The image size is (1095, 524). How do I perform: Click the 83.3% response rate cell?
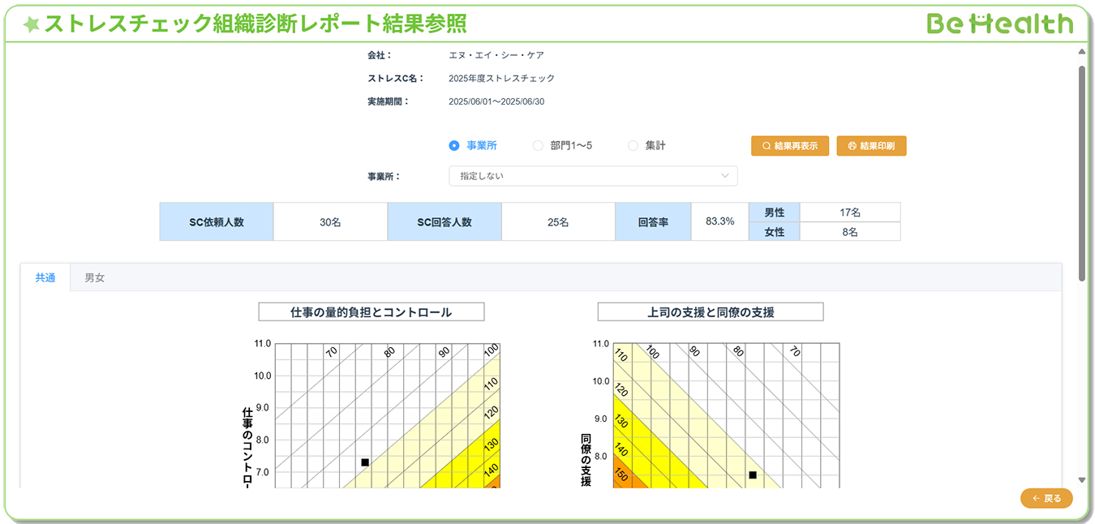pos(719,221)
